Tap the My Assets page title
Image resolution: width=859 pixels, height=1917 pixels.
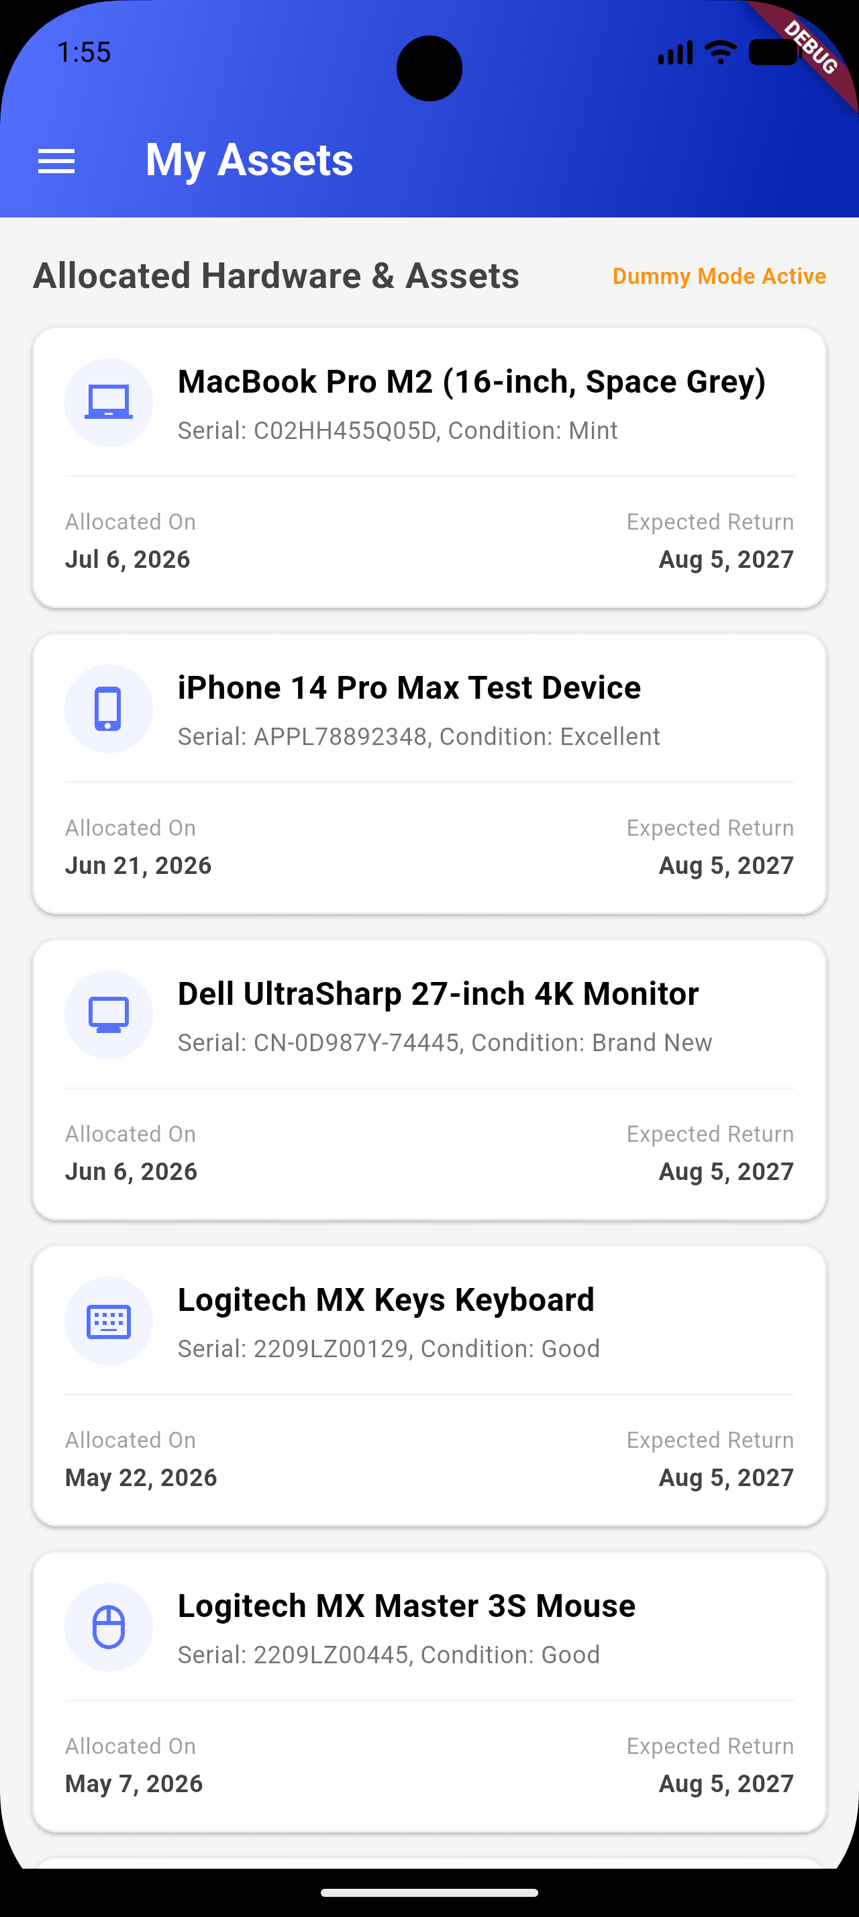click(x=249, y=160)
